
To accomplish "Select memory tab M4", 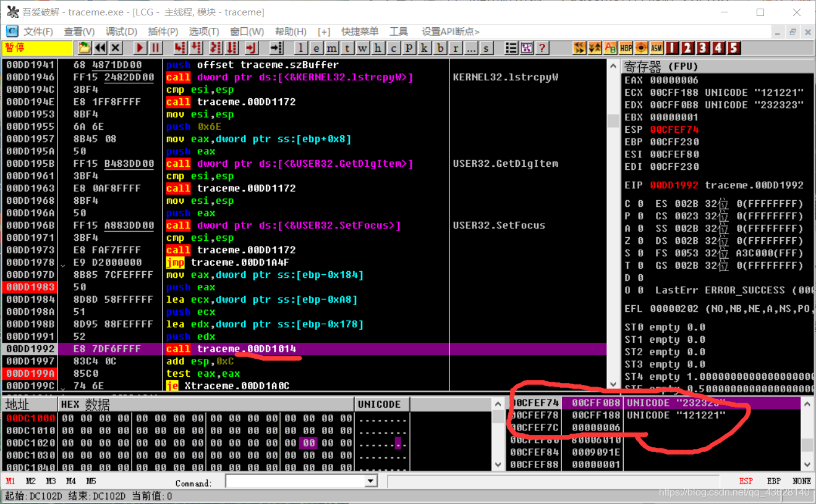I will [71, 481].
